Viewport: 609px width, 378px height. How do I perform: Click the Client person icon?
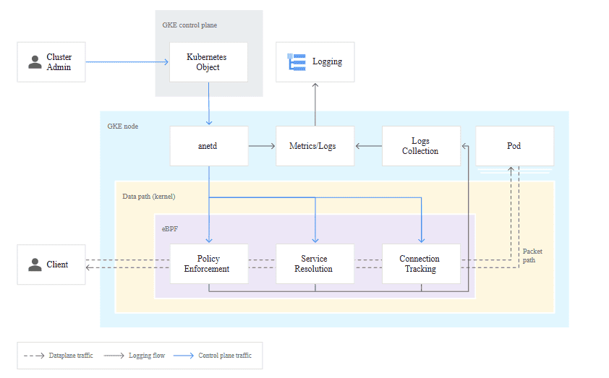pos(35,265)
